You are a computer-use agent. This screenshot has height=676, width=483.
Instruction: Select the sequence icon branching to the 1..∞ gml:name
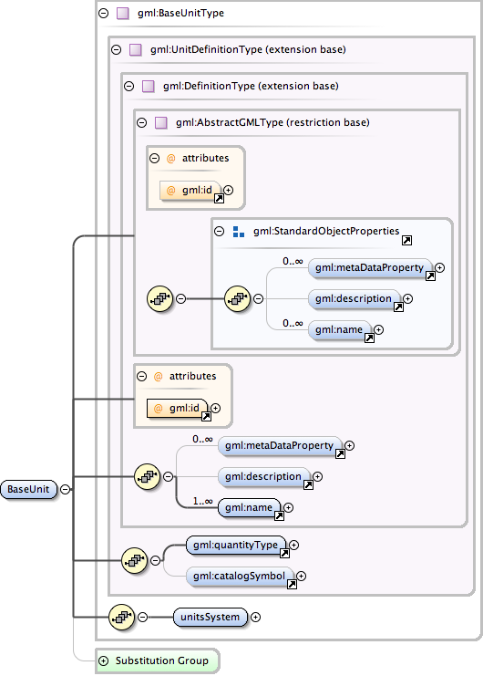click(148, 476)
